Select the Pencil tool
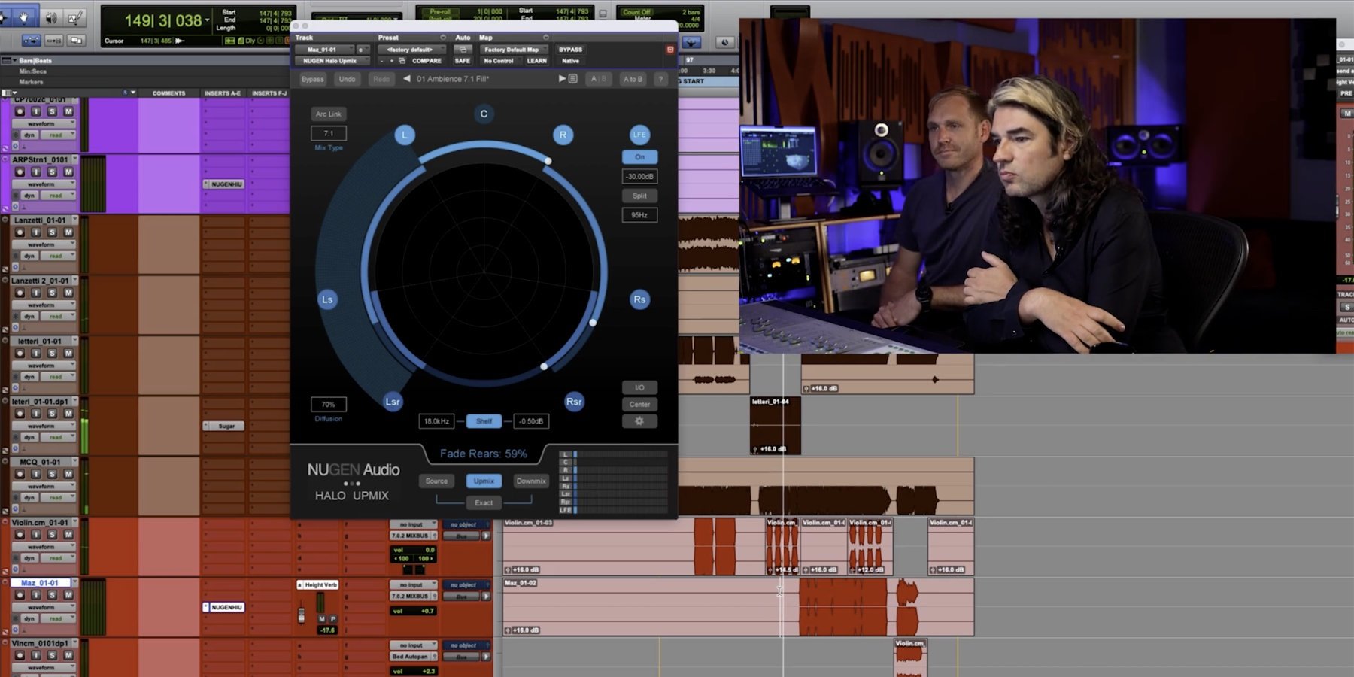The image size is (1354, 677). 76,17
